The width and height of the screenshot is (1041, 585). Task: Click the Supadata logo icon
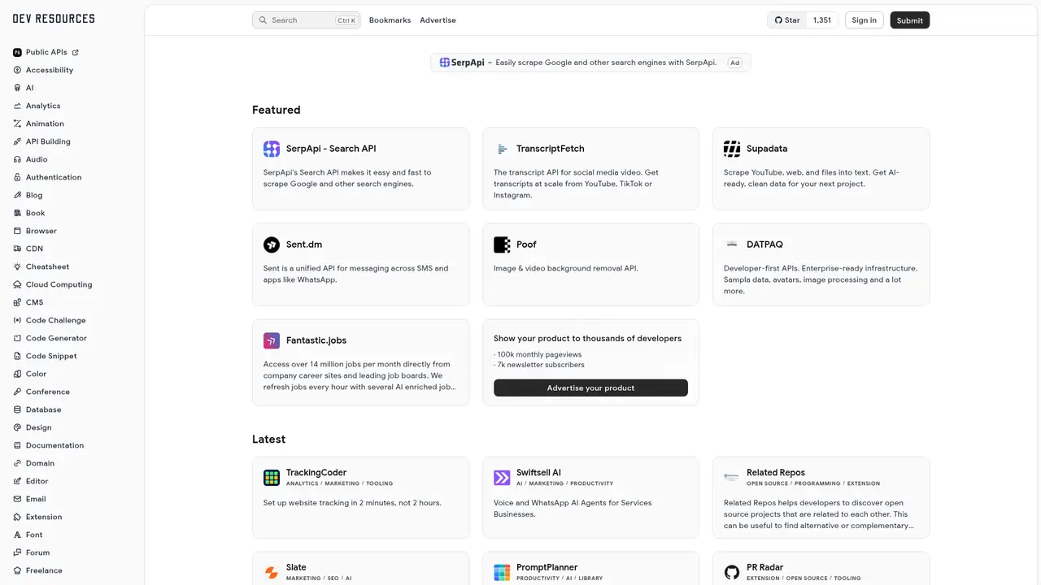click(732, 149)
